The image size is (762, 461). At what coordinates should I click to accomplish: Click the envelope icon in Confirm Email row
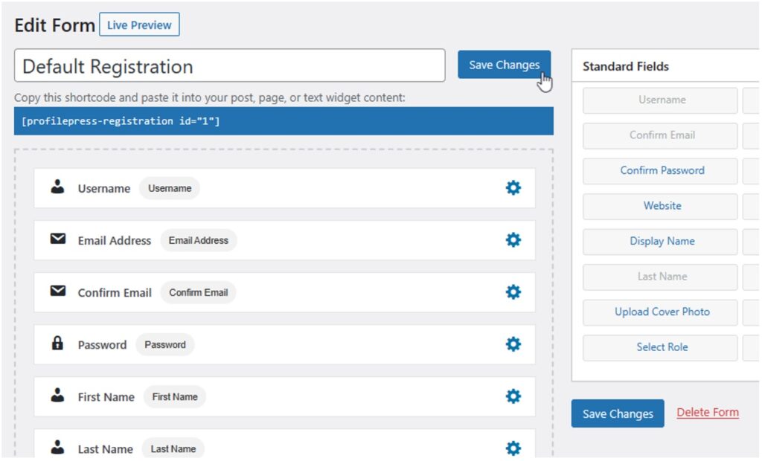click(x=58, y=291)
